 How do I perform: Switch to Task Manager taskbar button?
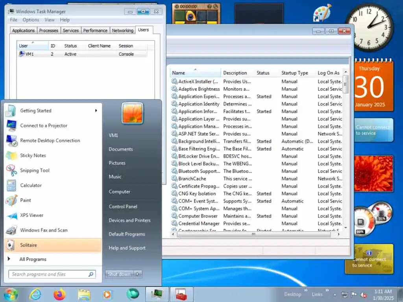[157, 294]
